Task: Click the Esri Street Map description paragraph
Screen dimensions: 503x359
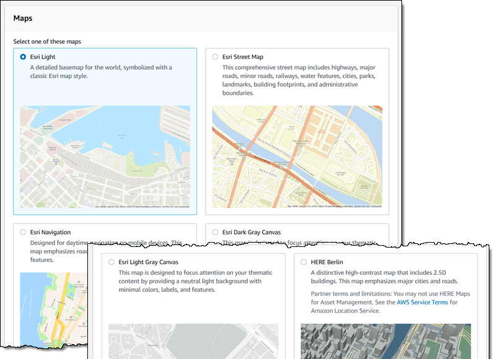Action: click(299, 80)
